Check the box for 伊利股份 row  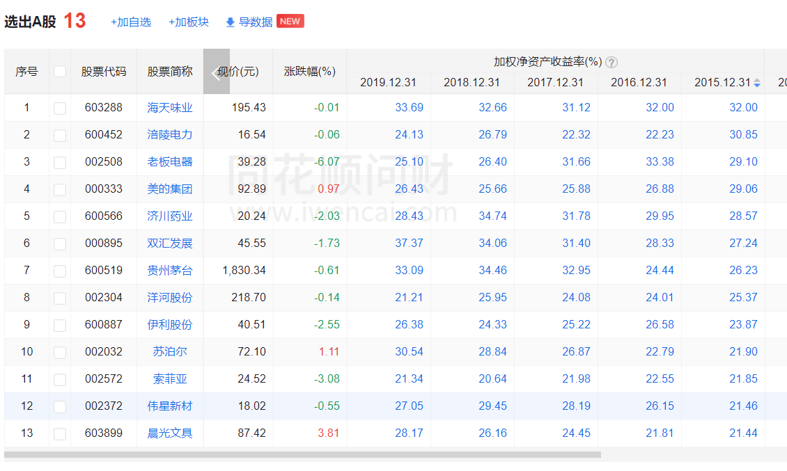60,325
